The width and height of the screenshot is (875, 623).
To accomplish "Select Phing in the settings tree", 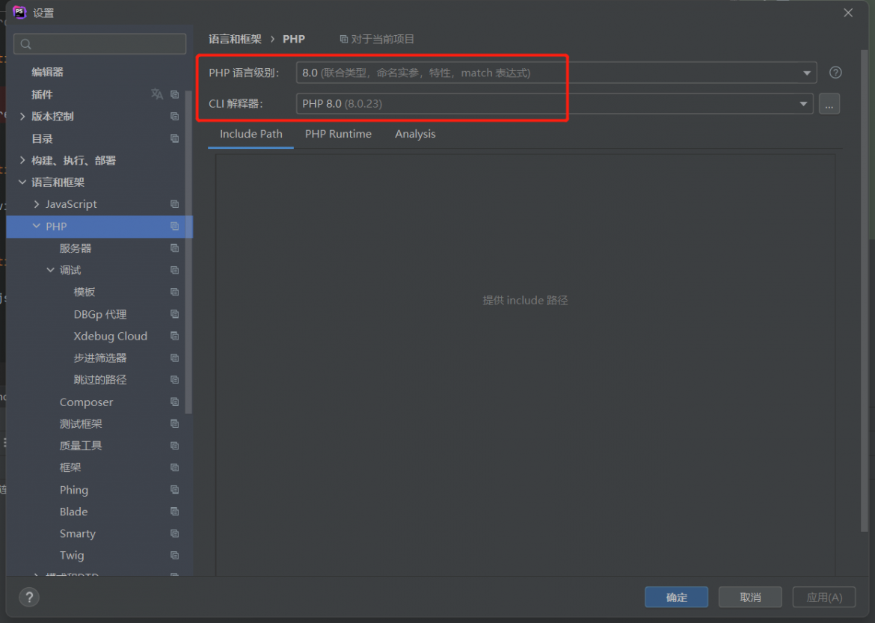I will tap(73, 490).
